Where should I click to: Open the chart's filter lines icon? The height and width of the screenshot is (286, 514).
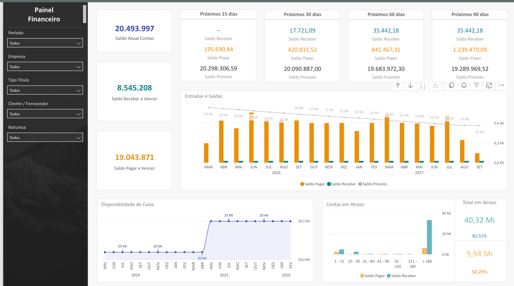click(476, 85)
